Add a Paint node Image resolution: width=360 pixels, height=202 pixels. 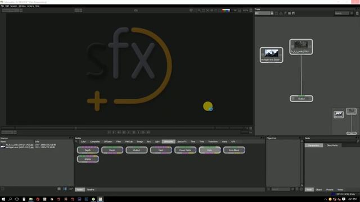point(161,150)
